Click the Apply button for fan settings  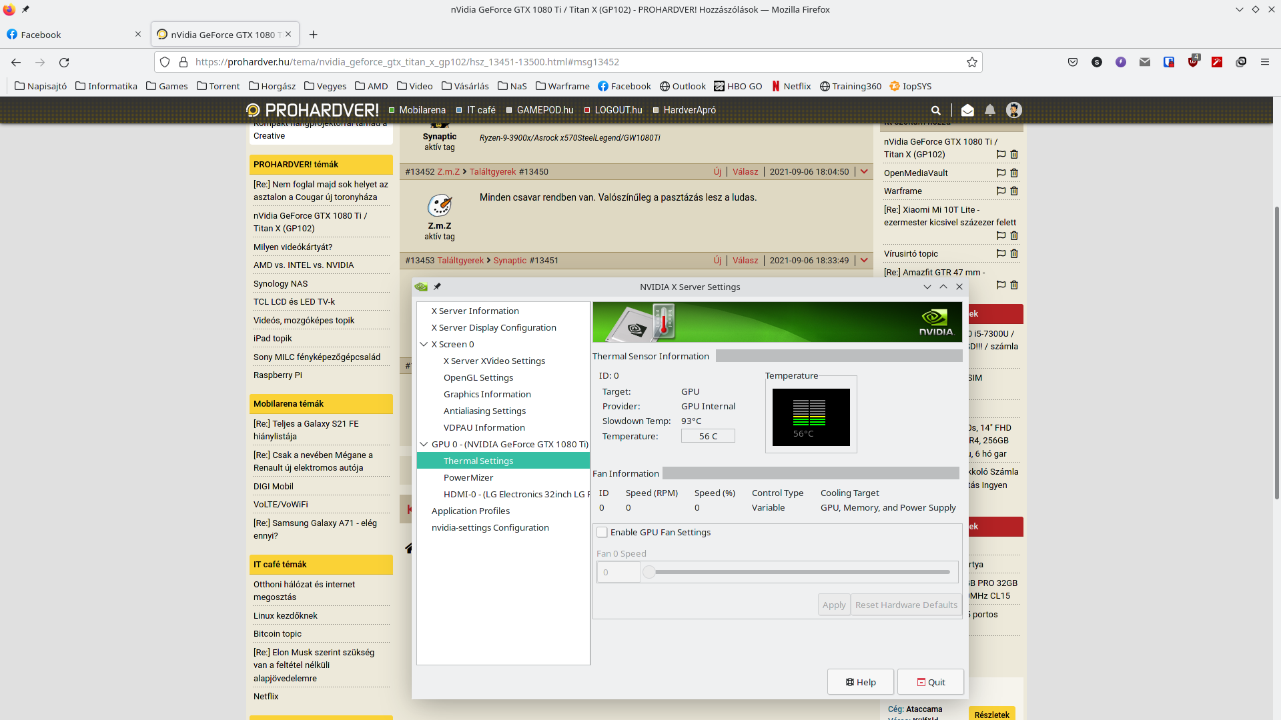tap(834, 605)
